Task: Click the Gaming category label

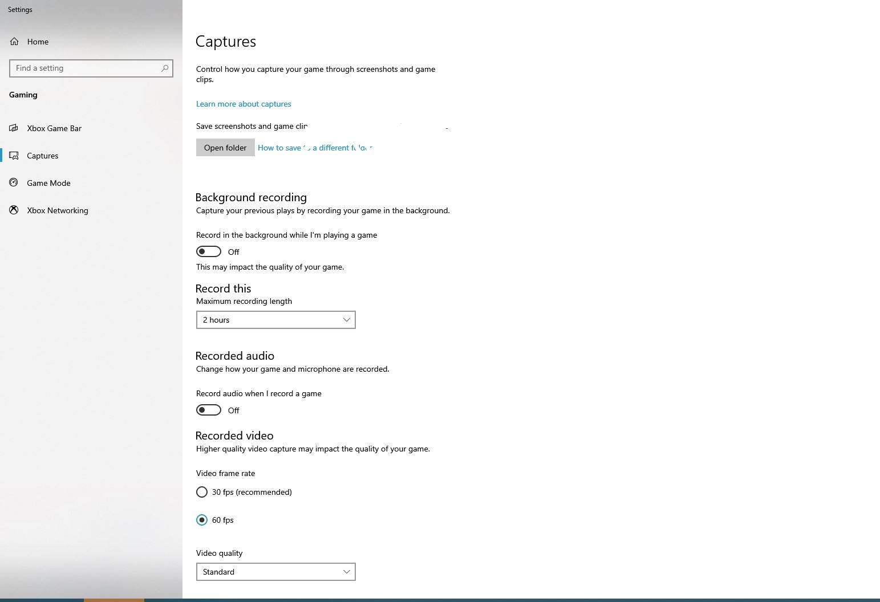Action: click(23, 95)
